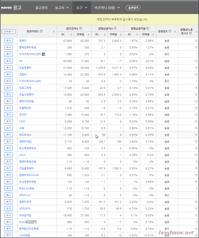Open the 도구 dropdown menu
The width and height of the screenshot is (199, 238).
point(82,8)
